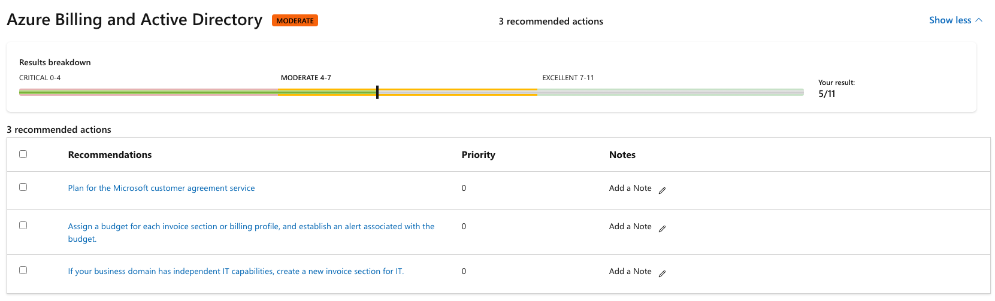Screen dimensions: 995x301
Task: Click the EXCELLENT 7-11 range segment
Action: click(670, 92)
